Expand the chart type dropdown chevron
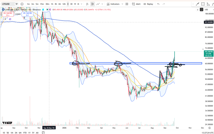The width and height of the screenshot is (214, 134). coord(102,4)
